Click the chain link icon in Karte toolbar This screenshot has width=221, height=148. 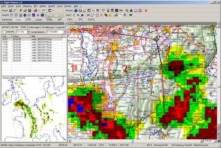pyautogui.click(x=88, y=15)
